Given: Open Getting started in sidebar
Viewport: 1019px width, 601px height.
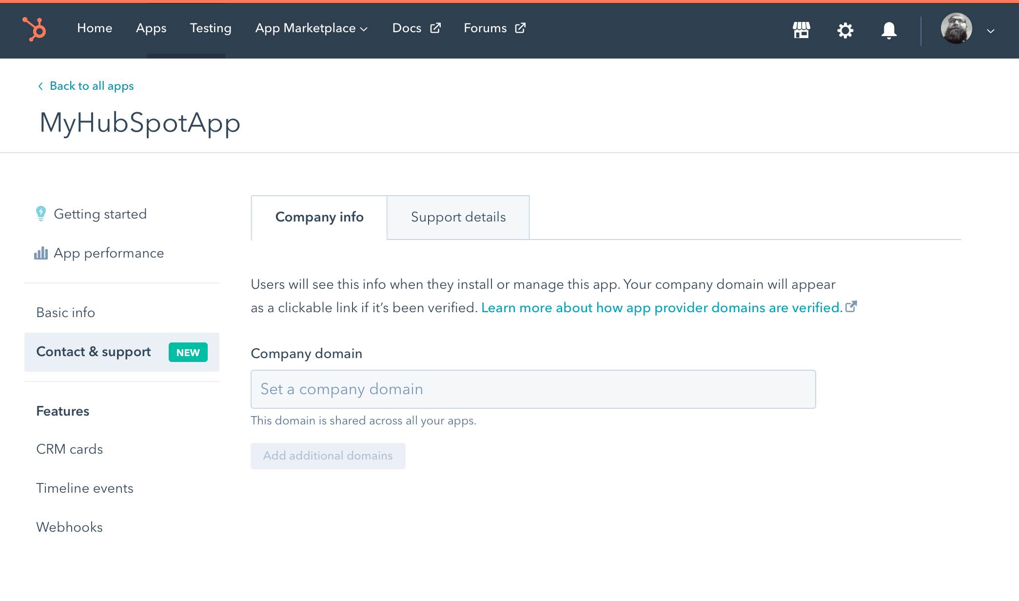Looking at the screenshot, I should (x=91, y=214).
